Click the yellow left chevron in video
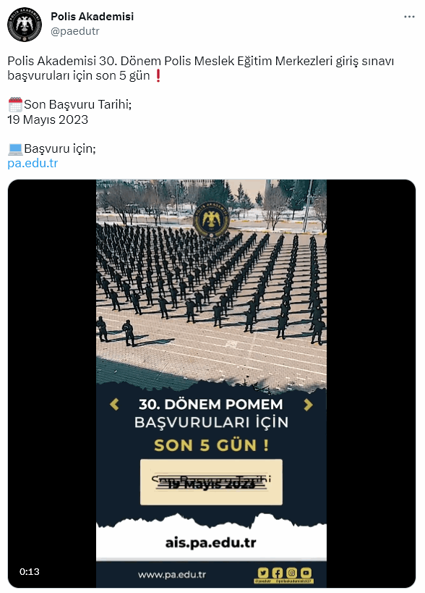 (114, 404)
